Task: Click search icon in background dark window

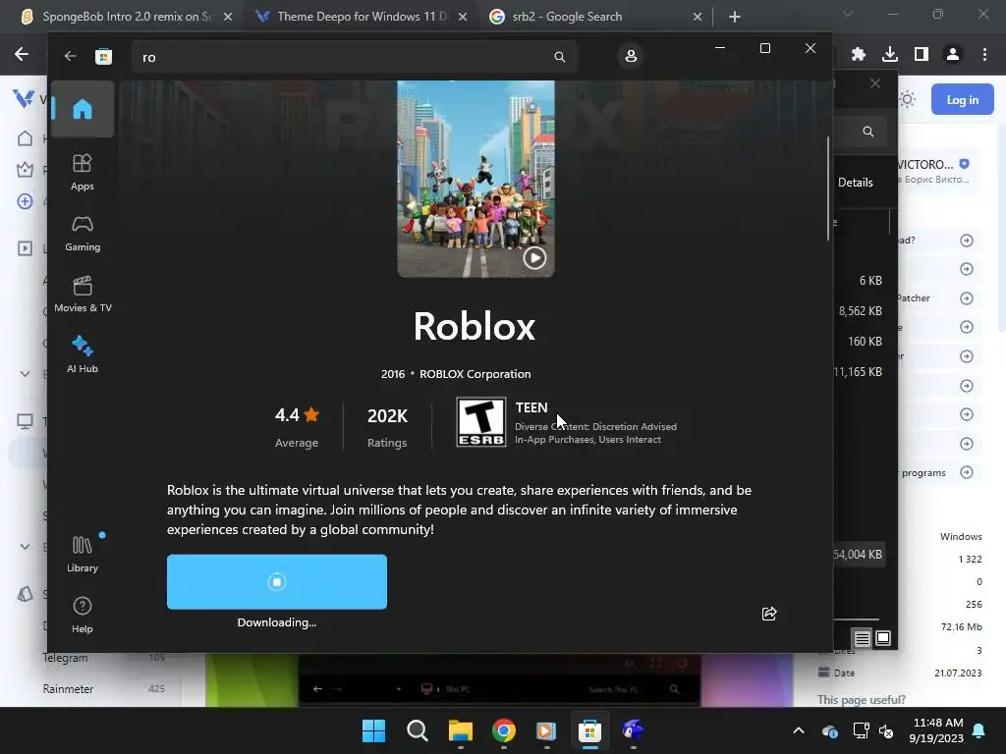Action: pyautogui.click(x=868, y=132)
